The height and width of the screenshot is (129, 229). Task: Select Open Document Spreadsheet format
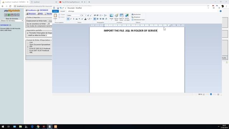[28, 44]
